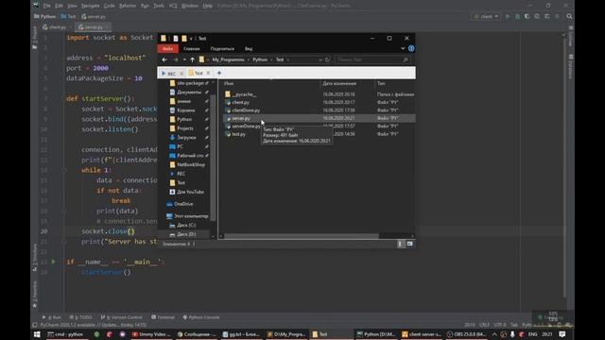Open Рабочий стол in the navigation pane
This screenshot has height=340, width=605.
point(190,156)
